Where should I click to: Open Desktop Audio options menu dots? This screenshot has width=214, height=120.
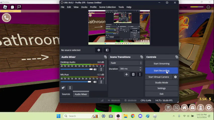[x=101, y=69]
